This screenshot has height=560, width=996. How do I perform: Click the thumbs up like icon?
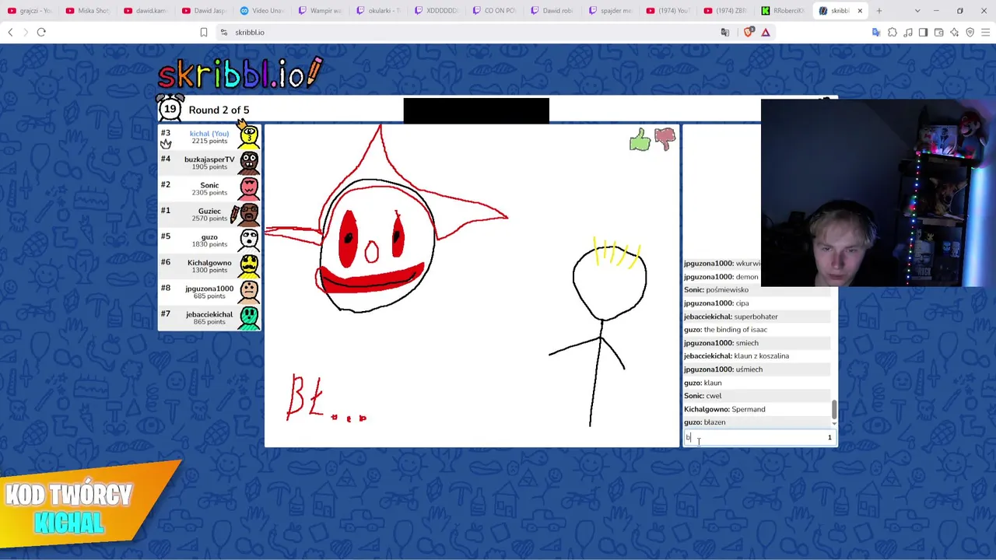coord(640,140)
